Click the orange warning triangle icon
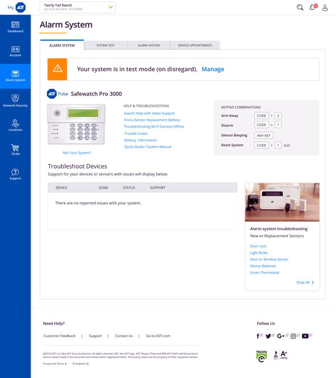 (x=57, y=69)
